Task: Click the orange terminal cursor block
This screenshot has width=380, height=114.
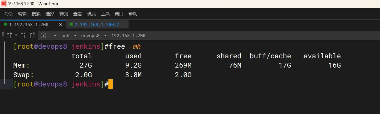Action: (x=110, y=84)
